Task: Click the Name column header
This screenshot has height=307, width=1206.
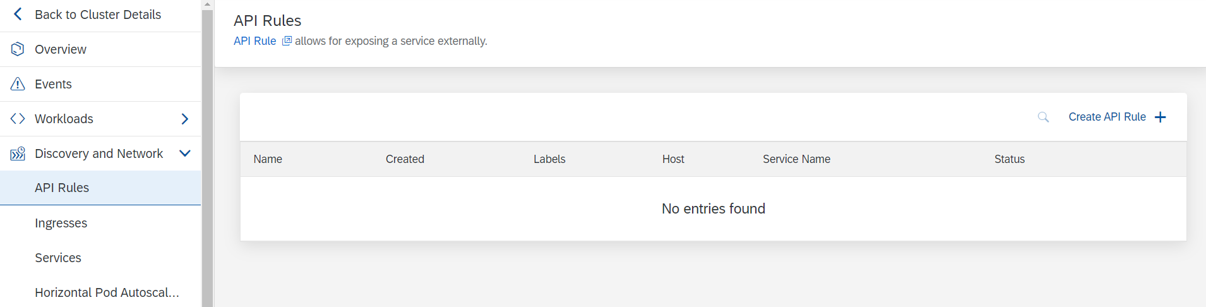Action: (268, 159)
